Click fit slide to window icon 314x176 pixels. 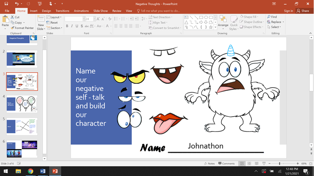[310, 164]
